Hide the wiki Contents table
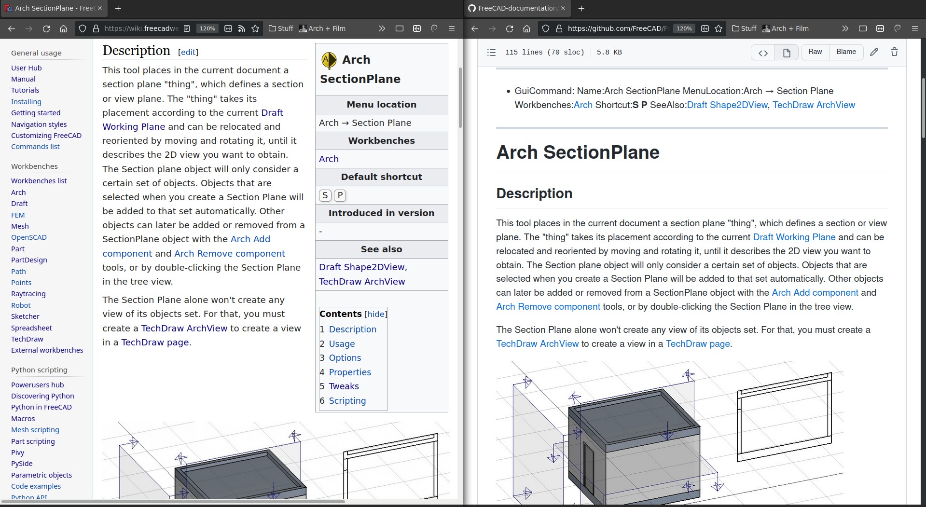926x507 pixels. (x=375, y=314)
